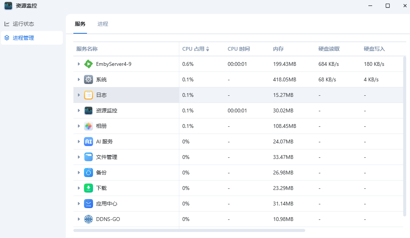Switch to the 服务 tab
The width and height of the screenshot is (410, 238).
point(80,24)
